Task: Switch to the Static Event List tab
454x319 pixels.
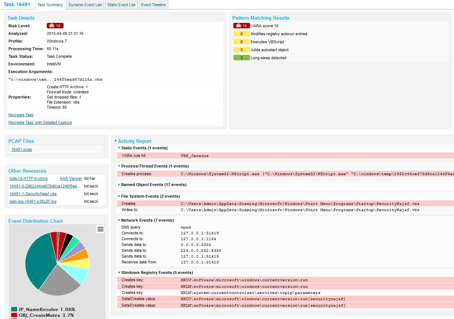Action: (x=122, y=5)
